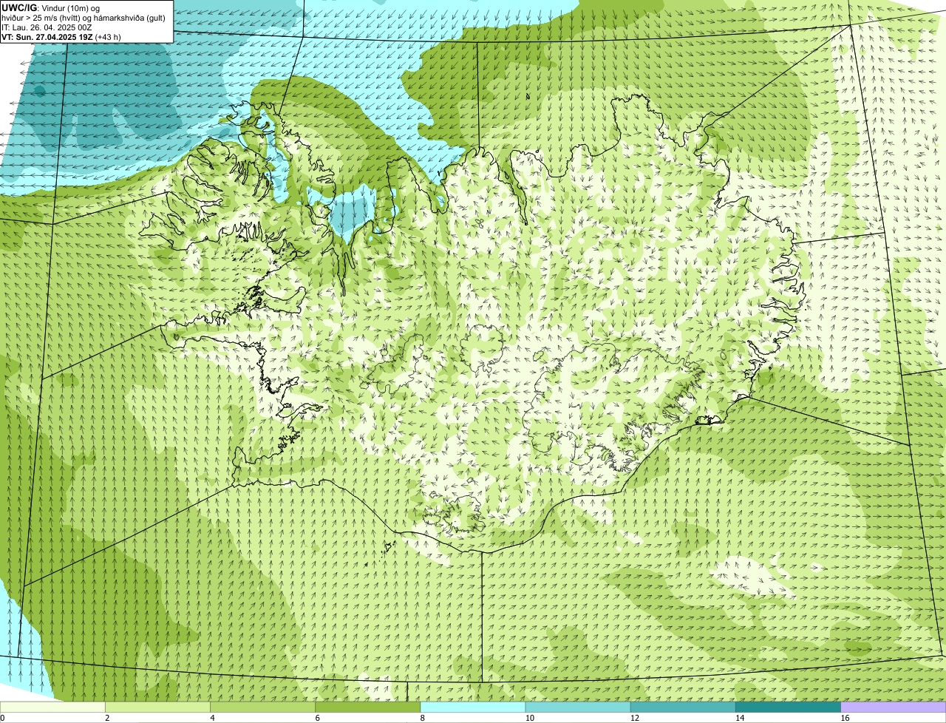Click the legend color segment between 10 and 12

click(x=578, y=707)
